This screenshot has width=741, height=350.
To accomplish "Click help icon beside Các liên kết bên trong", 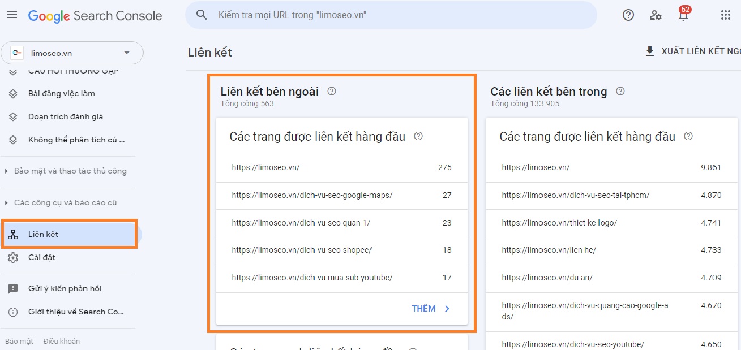I will tap(620, 91).
